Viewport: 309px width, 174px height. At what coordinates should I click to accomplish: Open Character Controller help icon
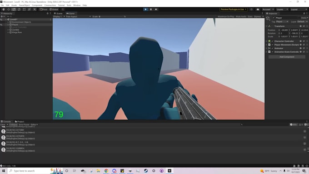[x=300, y=41]
